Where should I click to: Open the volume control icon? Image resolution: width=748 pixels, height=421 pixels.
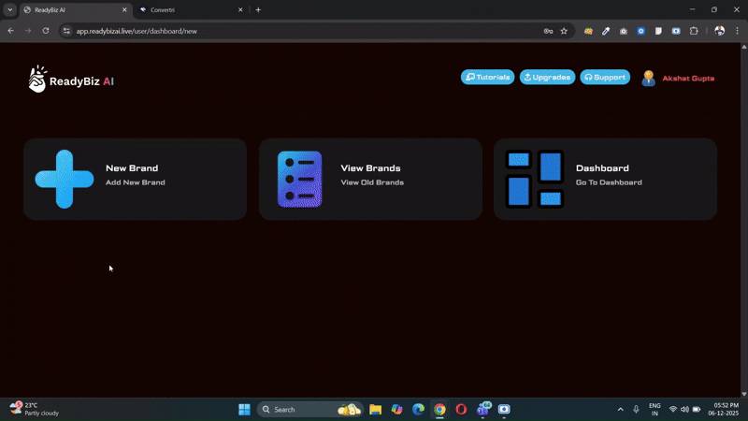pyautogui.click(x=684, y=410)
